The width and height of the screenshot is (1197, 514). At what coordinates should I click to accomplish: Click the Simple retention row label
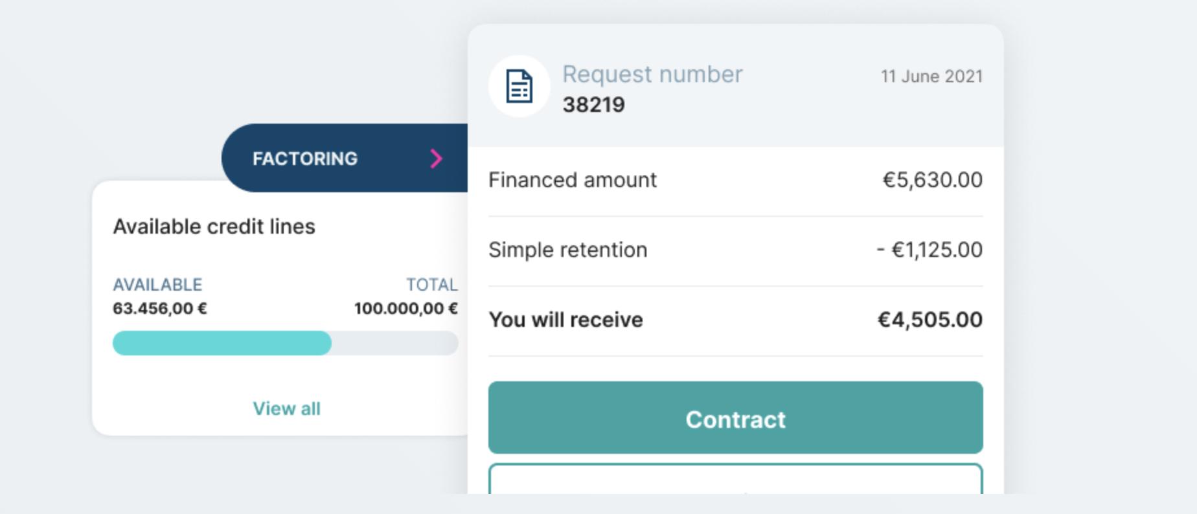click(x=567, y=250)
